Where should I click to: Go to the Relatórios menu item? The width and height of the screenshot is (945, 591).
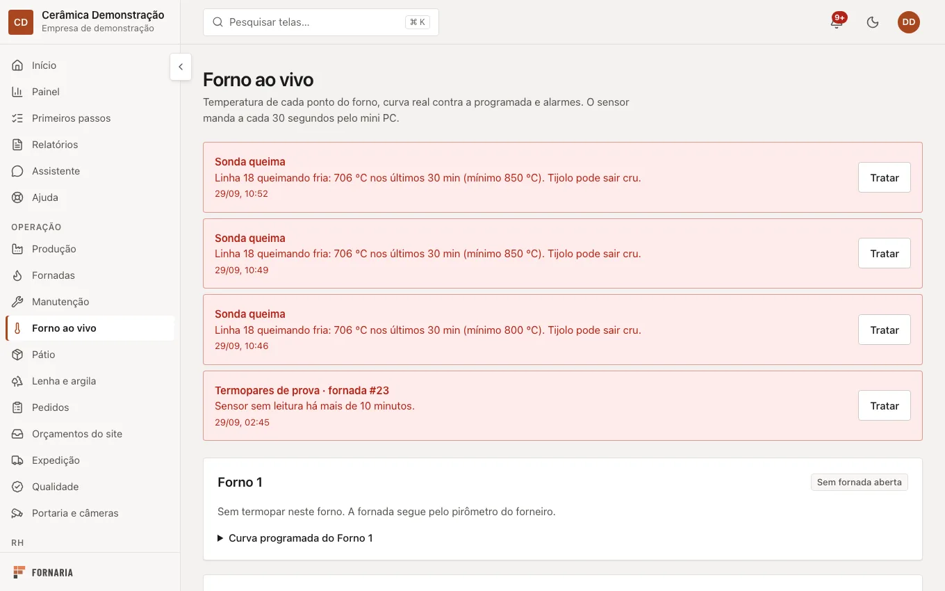pyautogui.click(x=90, y=145)
